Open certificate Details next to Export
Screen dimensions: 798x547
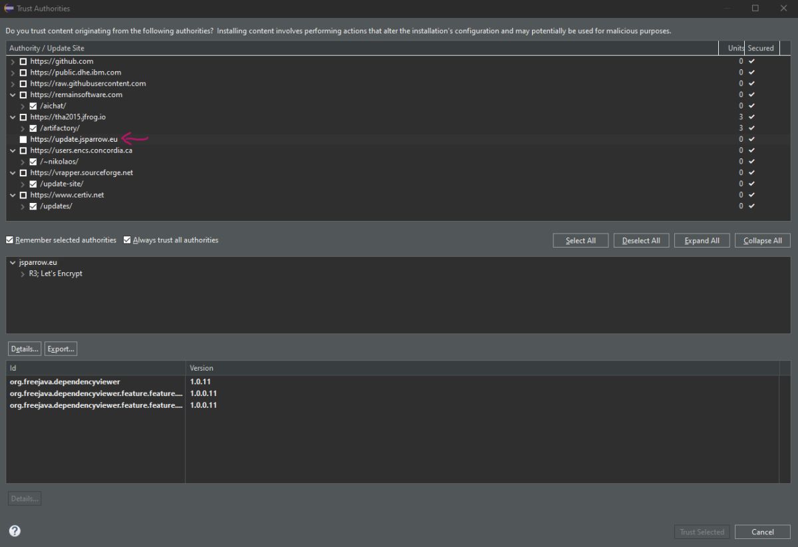coord(25,349)
